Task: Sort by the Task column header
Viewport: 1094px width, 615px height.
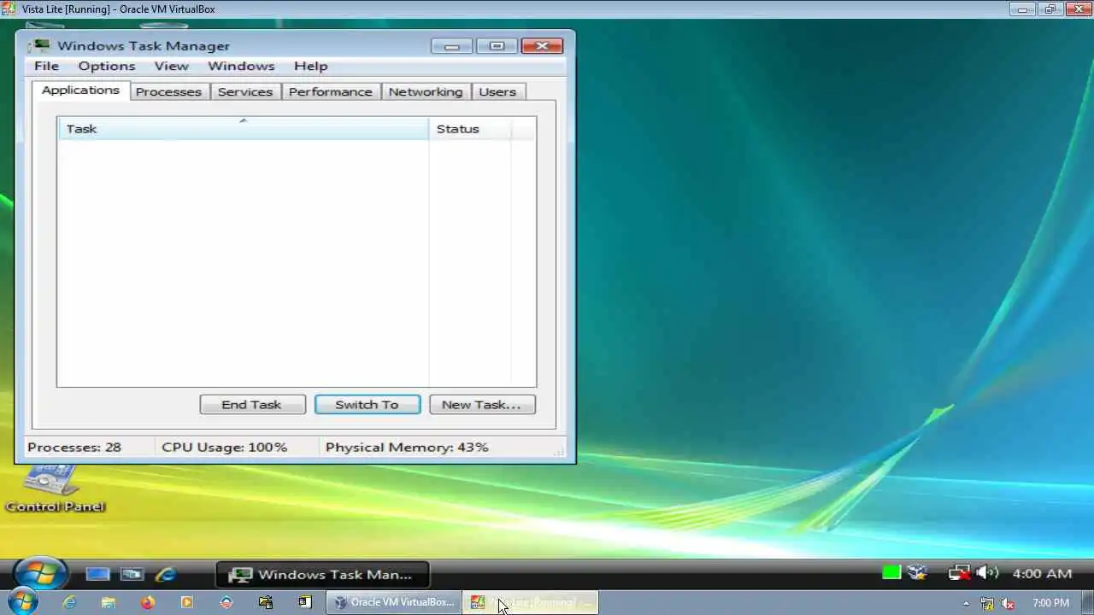Action: (x=243, y=129)
